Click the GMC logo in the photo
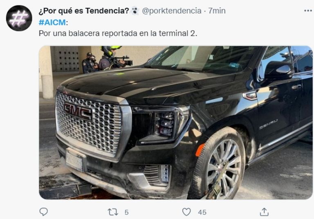 pos(78,112)
